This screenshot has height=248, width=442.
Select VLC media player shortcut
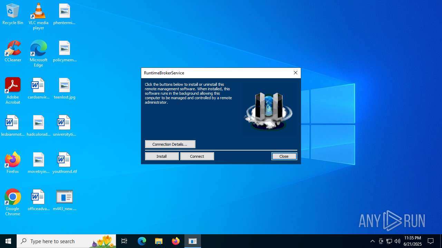click(x=38, y=17)
